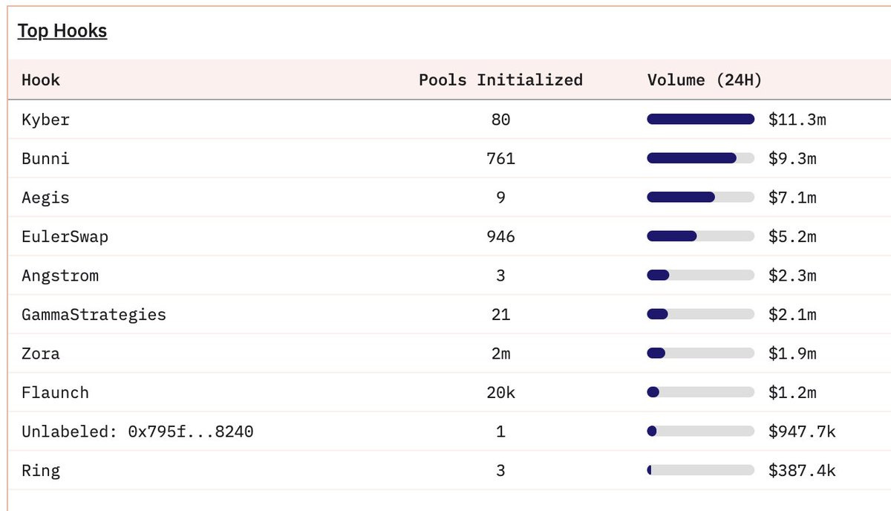Screen dimensions: 891x511
Task: Click the $947.7k volume value
Action: click(x=802, y=432)
